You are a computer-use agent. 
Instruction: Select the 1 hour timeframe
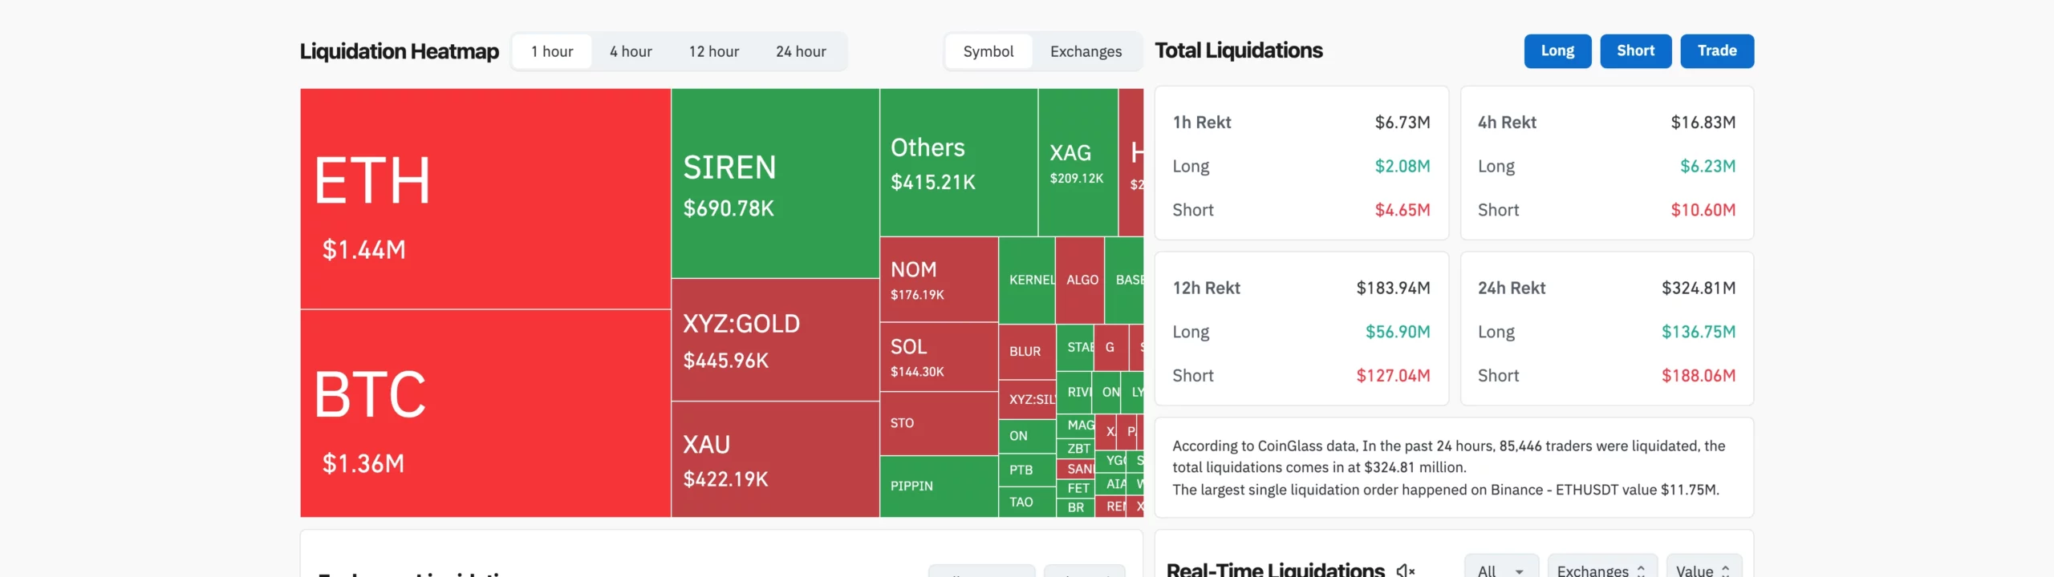(552, 51)
